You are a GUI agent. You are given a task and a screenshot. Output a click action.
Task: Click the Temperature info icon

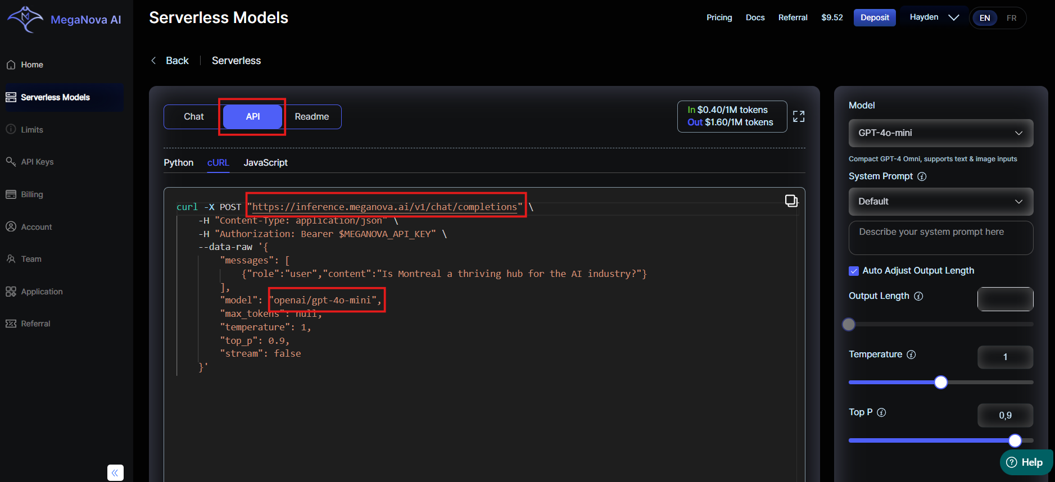pyautogui.click(x=911, y=354)
